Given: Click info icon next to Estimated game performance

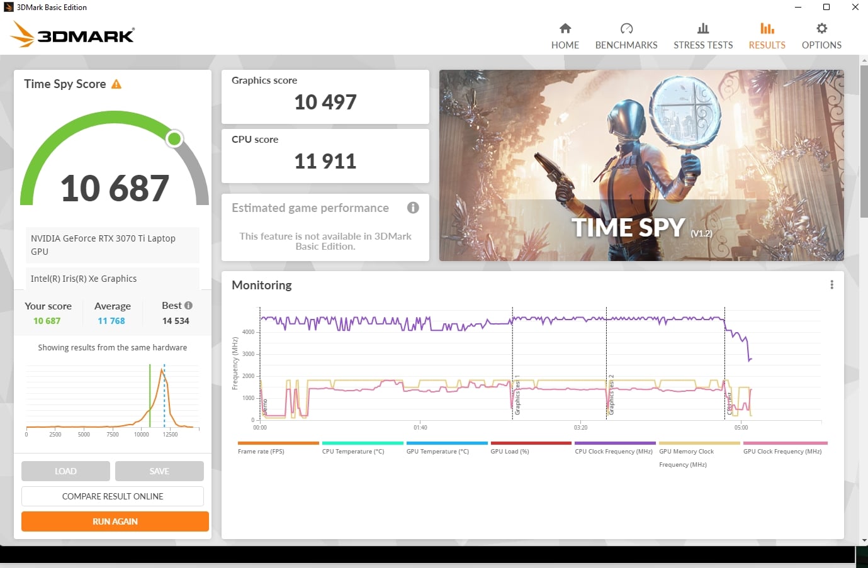Looking at the screenshot, I should (x=413, y=208).
